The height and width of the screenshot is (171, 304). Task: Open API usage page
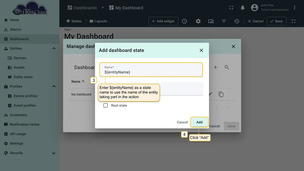(30, 134)
